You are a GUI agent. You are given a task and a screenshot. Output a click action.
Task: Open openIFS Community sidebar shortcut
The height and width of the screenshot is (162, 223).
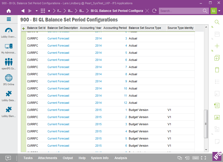point(9,64)
